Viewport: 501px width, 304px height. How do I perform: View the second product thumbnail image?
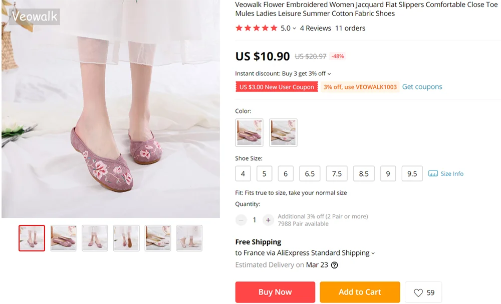63,238
